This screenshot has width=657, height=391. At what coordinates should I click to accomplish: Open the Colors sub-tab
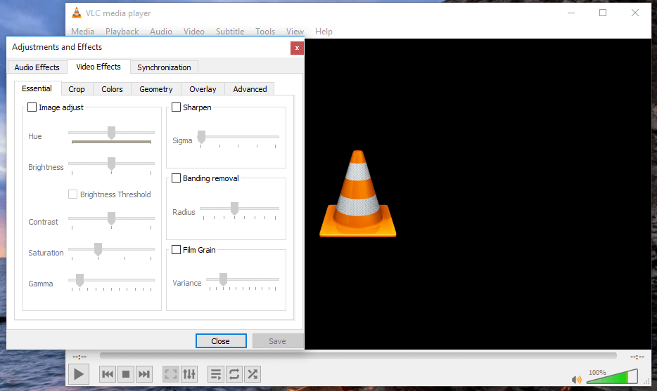click(x=112, y=89)
